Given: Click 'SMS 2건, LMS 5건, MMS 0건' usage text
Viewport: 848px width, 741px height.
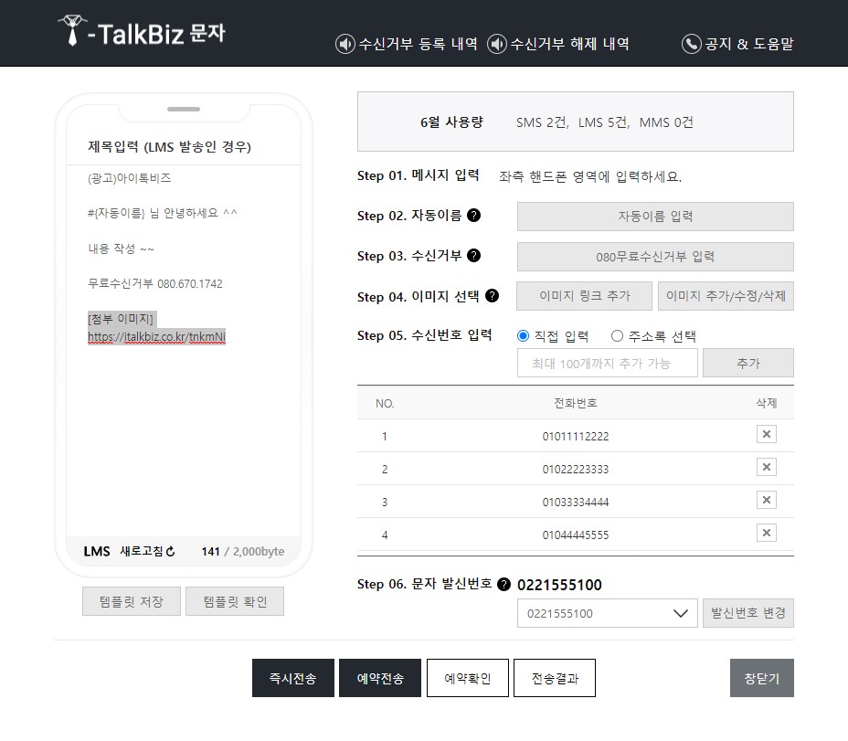Looking at the screenshot, I should click(605, 122).
